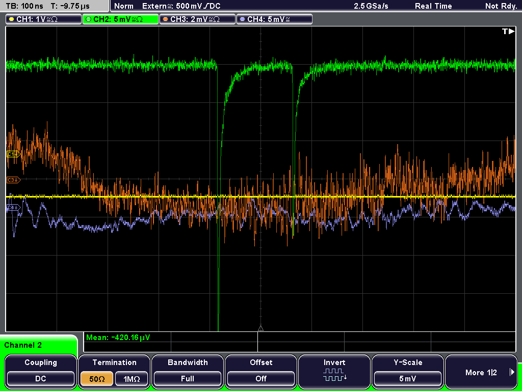Select the CH2: 5mV channel tab
The height and width of the screenshot is (391, 522).
[120, 19]
